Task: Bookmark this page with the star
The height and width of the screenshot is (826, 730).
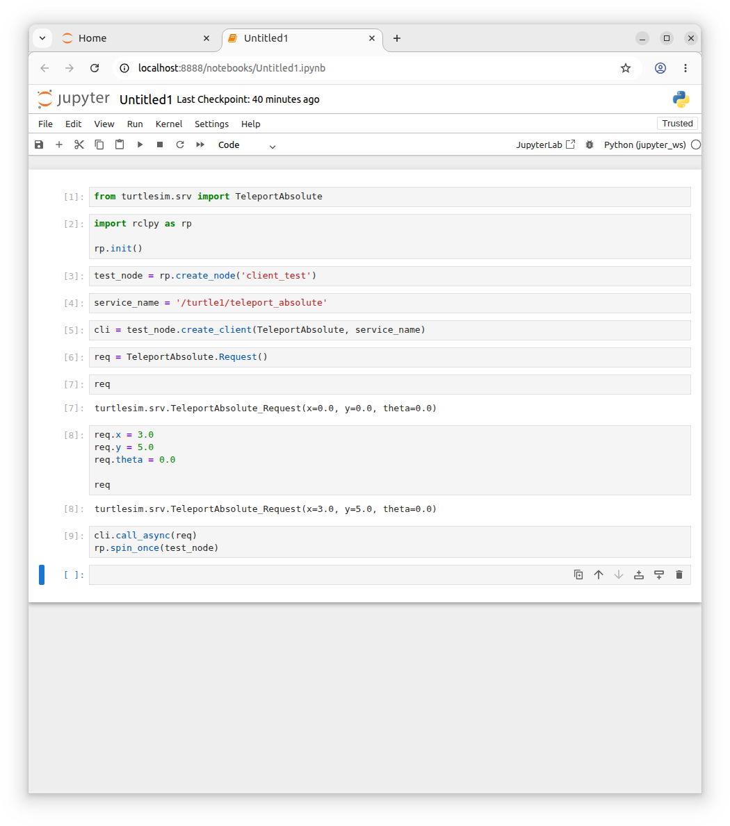Action: [x=626, y=68]
